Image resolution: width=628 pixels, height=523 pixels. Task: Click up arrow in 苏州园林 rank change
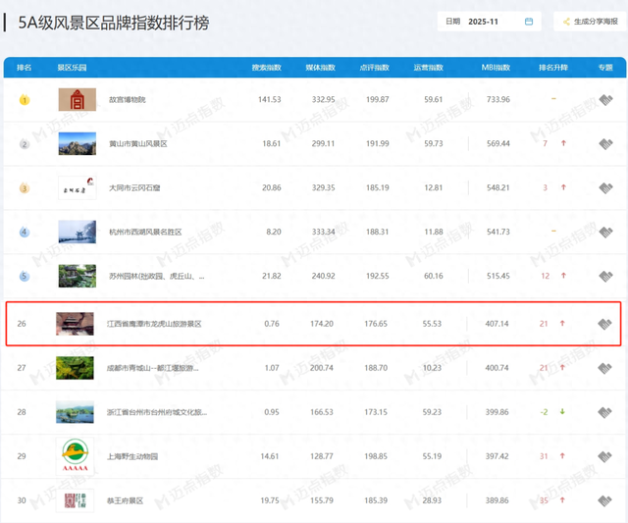(563, 276)
